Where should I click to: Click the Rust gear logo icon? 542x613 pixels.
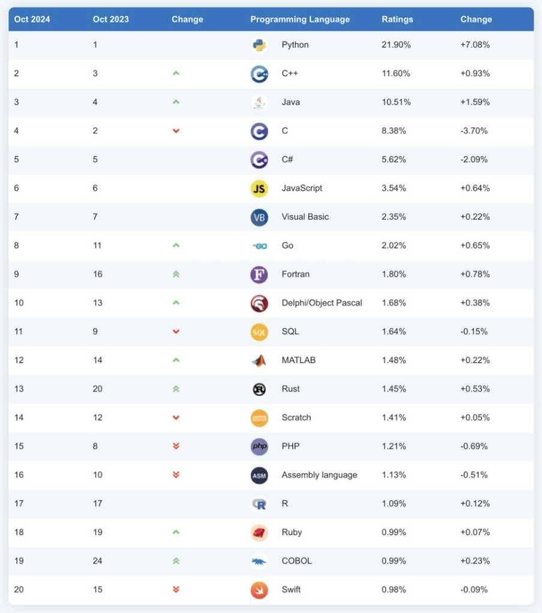point(259,389)
